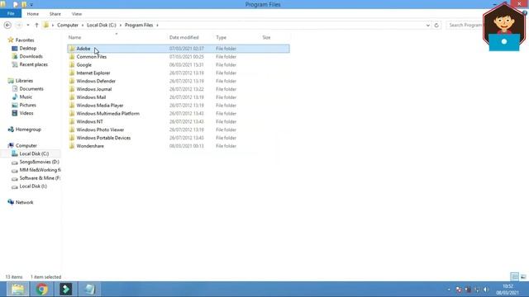Select the Common Files folder icon
The image size is (529, 297).
click(x=72, y=57)
